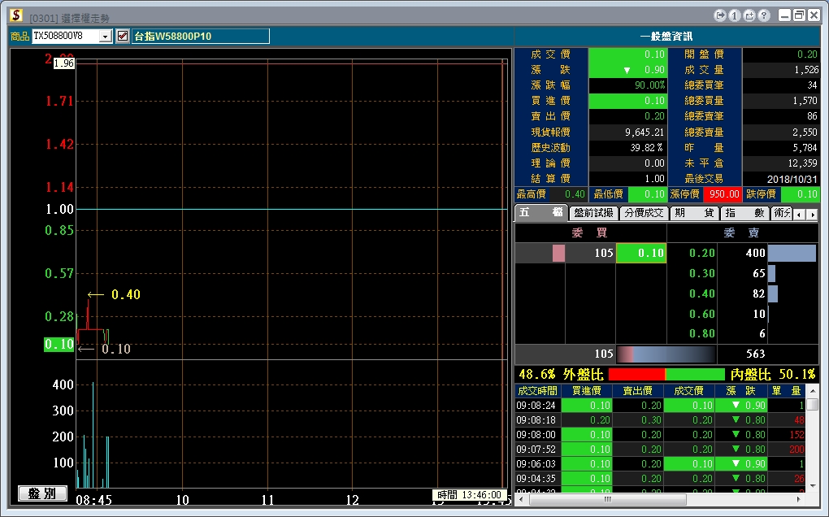Click the round number 1 icon
This screenshot has width=829, height=517.
click(x=735, y=15)
